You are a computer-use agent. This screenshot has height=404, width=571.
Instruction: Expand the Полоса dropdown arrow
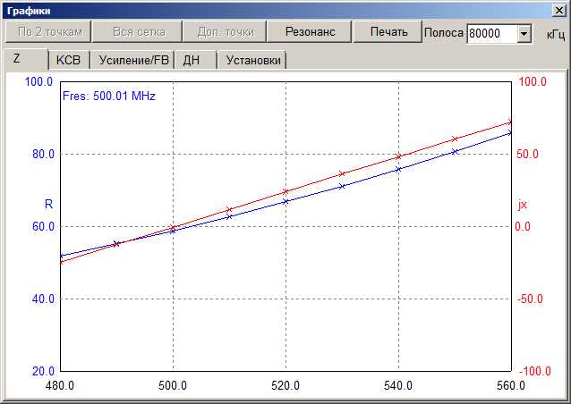pyautogui.click(x=524, y=34)
